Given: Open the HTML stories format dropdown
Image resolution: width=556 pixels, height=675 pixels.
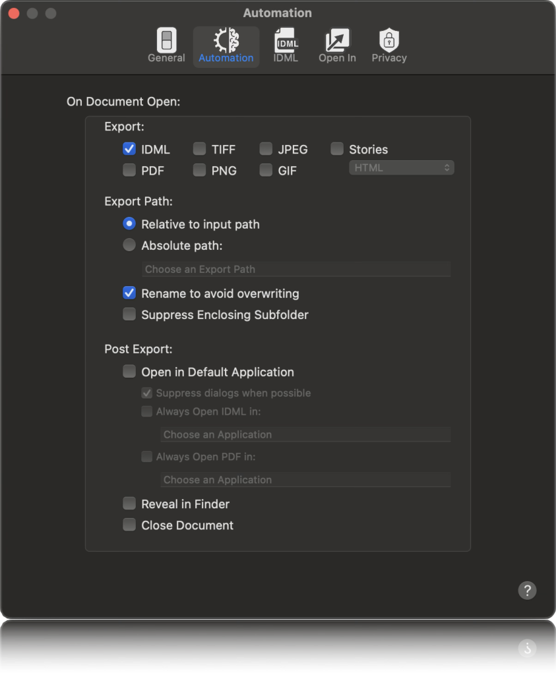Looking at the screenshot, I should (402, 168).
